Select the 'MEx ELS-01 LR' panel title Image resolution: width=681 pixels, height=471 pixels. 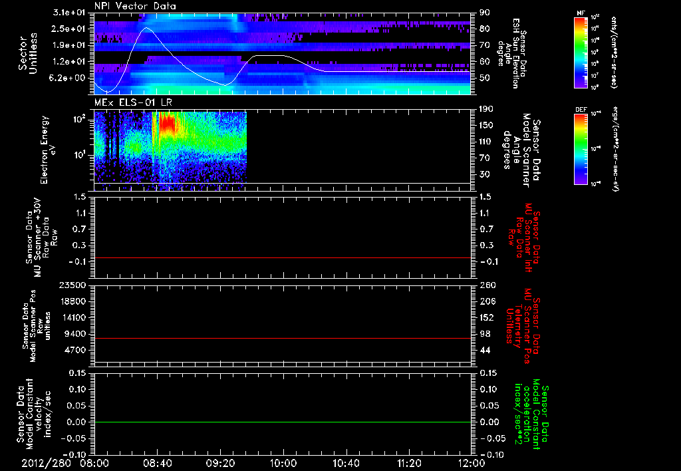click(x=133, y=102)
